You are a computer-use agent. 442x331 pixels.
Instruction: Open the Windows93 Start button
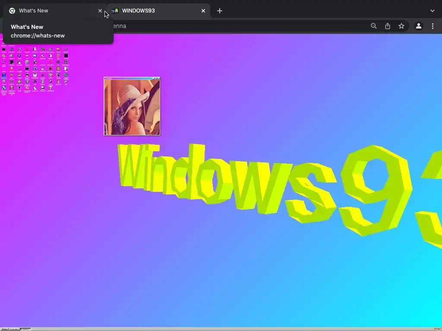pyautogui.click(x=4, y=329)
